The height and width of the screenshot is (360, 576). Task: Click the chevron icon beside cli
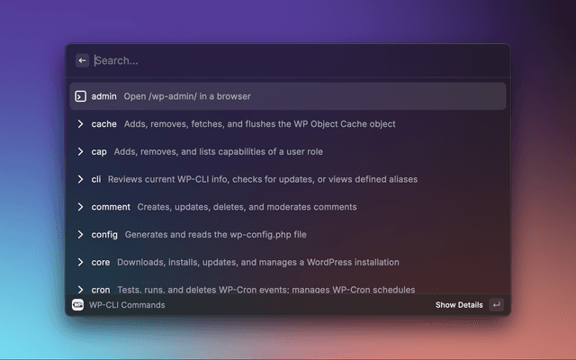pos(80,179)
